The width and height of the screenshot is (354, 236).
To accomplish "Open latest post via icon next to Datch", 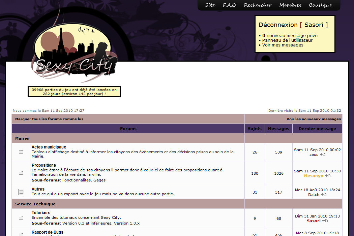I will pyautogui.click(x=324, y=195).
